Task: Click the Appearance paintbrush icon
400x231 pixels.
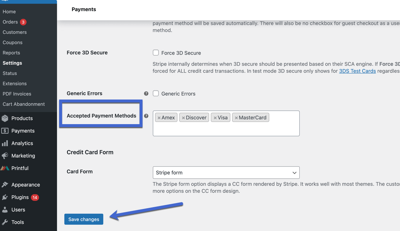Action: click(5, 185)
